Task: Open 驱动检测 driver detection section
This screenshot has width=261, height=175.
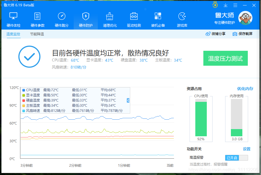Action: (134, 20)
